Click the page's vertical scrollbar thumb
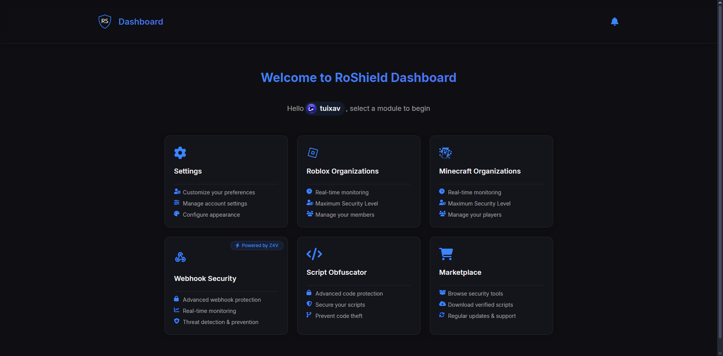This screenshot has width=723, height=356. point(720,172)
